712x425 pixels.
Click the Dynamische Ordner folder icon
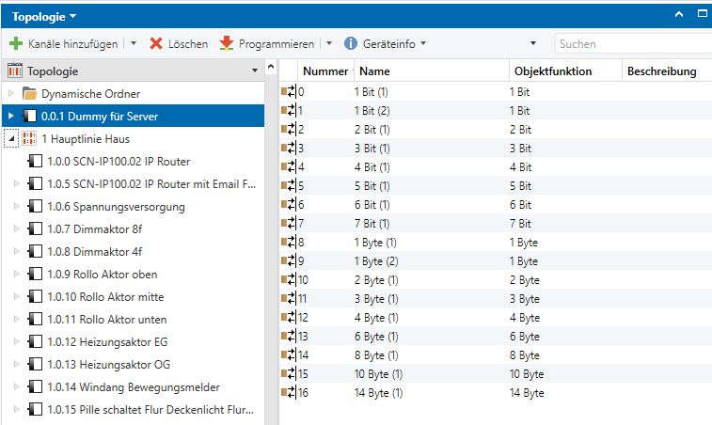[30, 94]
